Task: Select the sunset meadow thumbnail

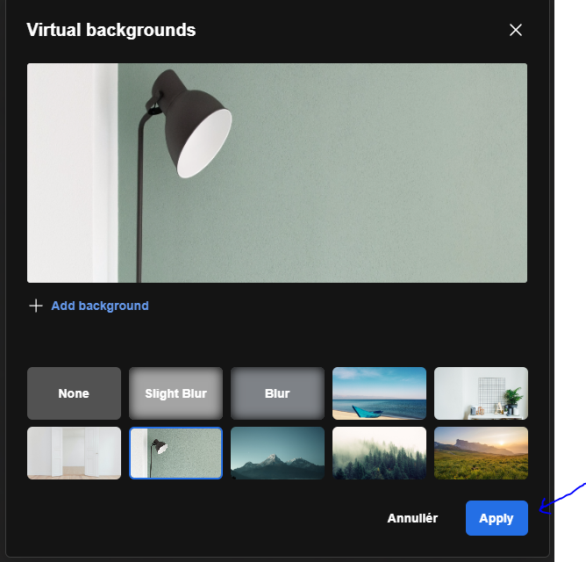Action: (481, 453)
